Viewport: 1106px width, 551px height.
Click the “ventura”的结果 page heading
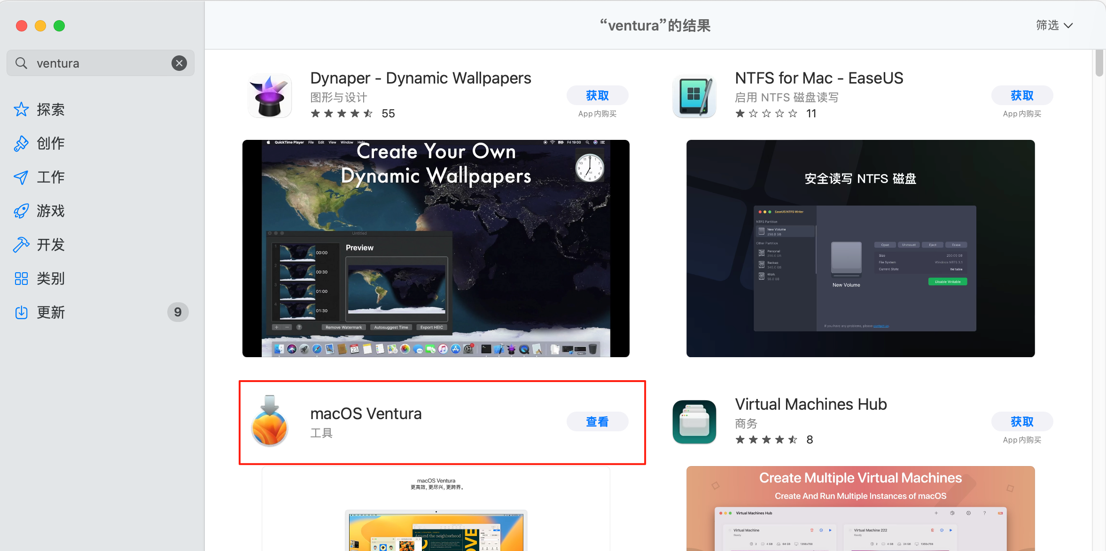[655, 25]
